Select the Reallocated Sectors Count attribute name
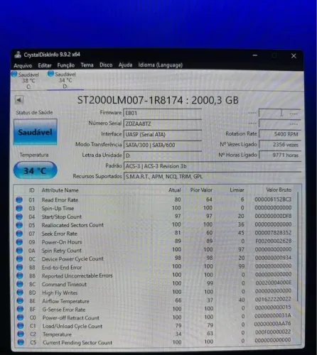 click(72, 225)
